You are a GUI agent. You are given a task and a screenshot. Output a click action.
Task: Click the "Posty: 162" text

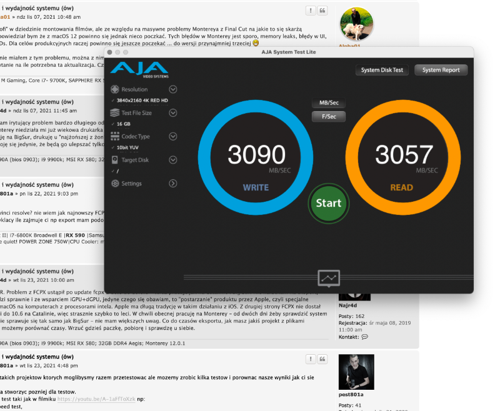pos(351,316)
